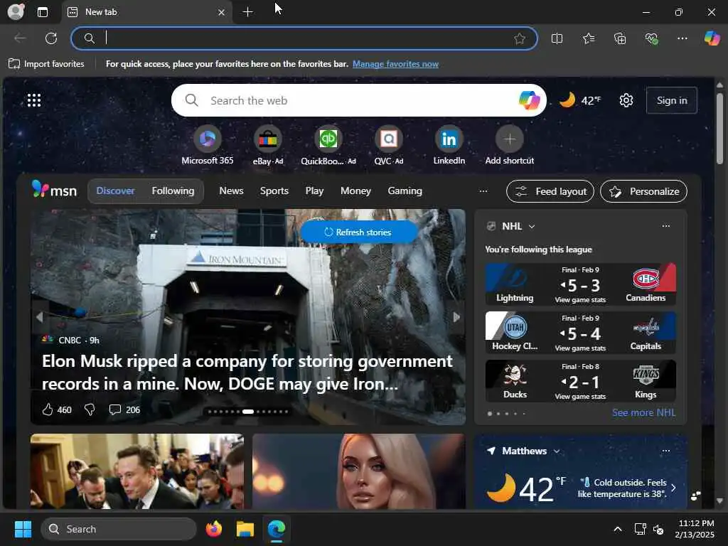Add this page to favorites star
This screenshot has height=546, width=728.
(520, 38)
